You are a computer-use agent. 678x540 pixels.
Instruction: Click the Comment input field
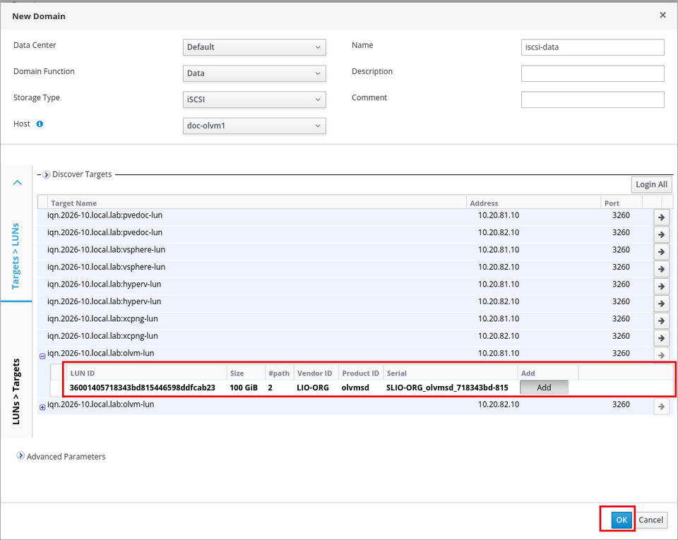593,100
